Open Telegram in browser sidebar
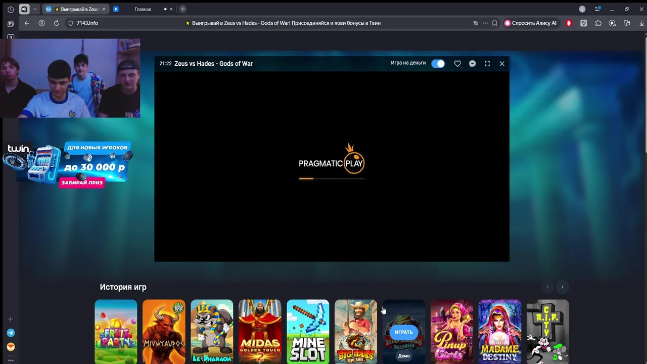 [11, 333]
